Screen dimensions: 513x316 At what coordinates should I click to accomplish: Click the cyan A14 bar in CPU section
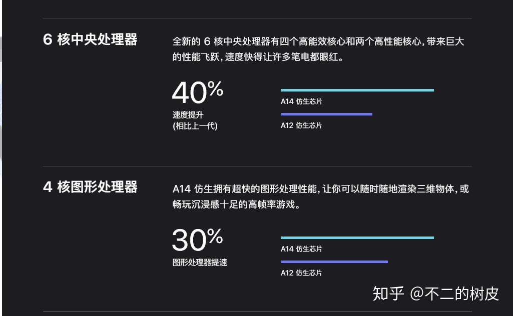pyautogui.click(x=357, y=90)
